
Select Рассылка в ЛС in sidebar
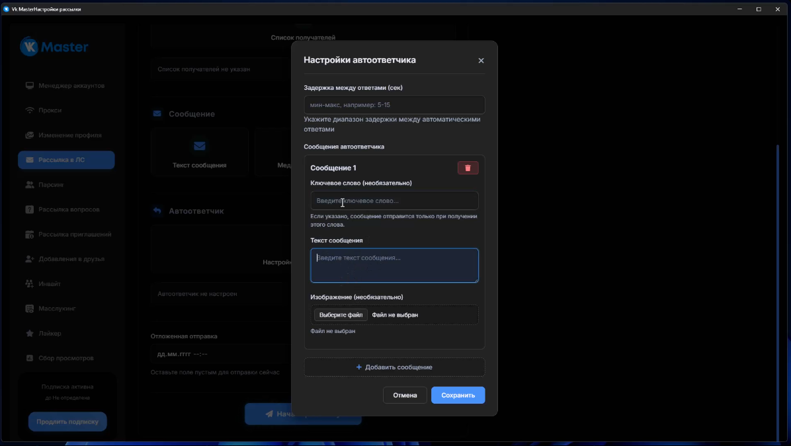click(x=66, y=160)
